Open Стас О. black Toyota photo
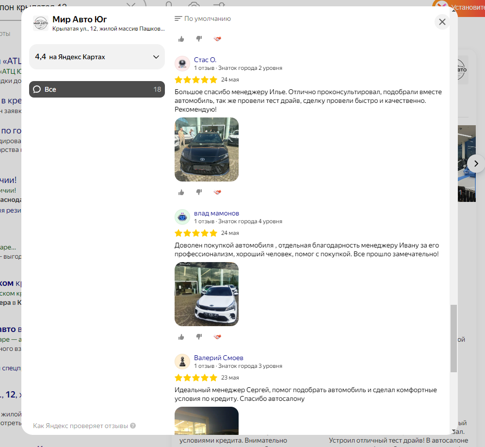This screenshot has width=485, height=447. [x=206, y=149]
